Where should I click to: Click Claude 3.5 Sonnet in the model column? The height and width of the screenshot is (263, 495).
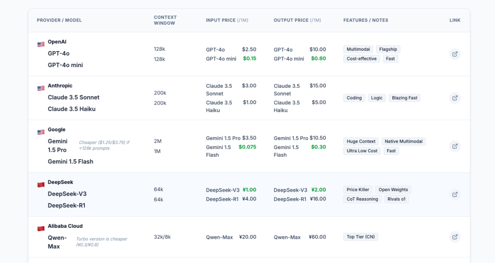tap(73, 97)
